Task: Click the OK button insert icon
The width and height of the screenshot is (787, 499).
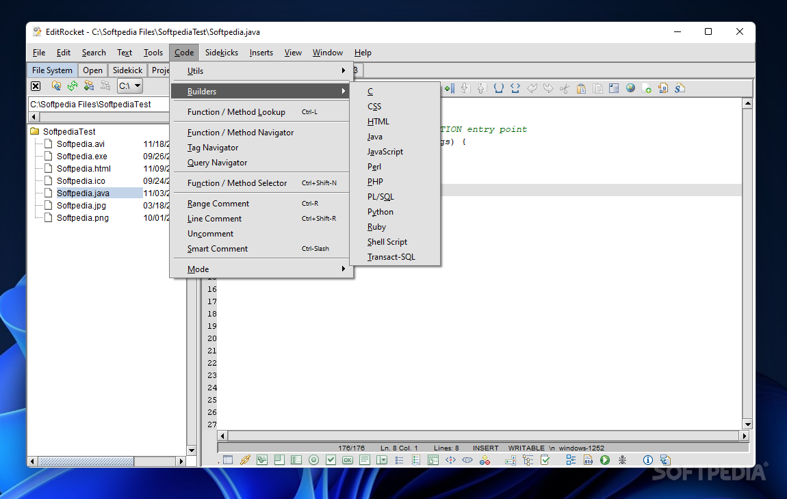Action: (348, 460)
